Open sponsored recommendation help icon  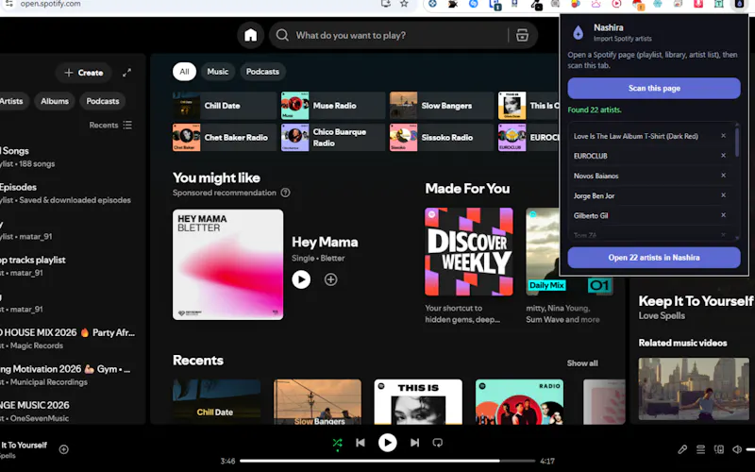pos(286,193)
